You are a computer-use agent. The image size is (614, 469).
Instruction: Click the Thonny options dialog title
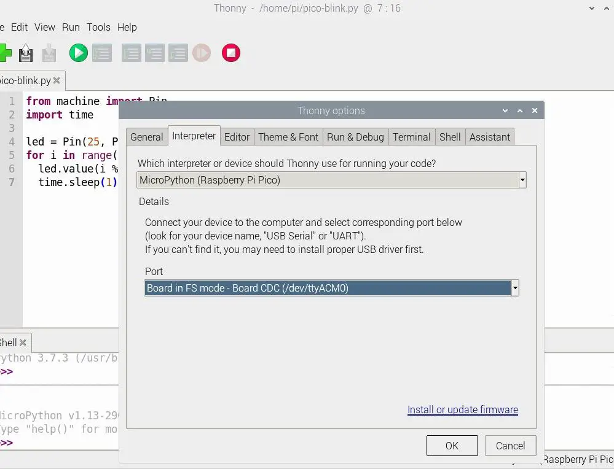[x=331, y=110]
